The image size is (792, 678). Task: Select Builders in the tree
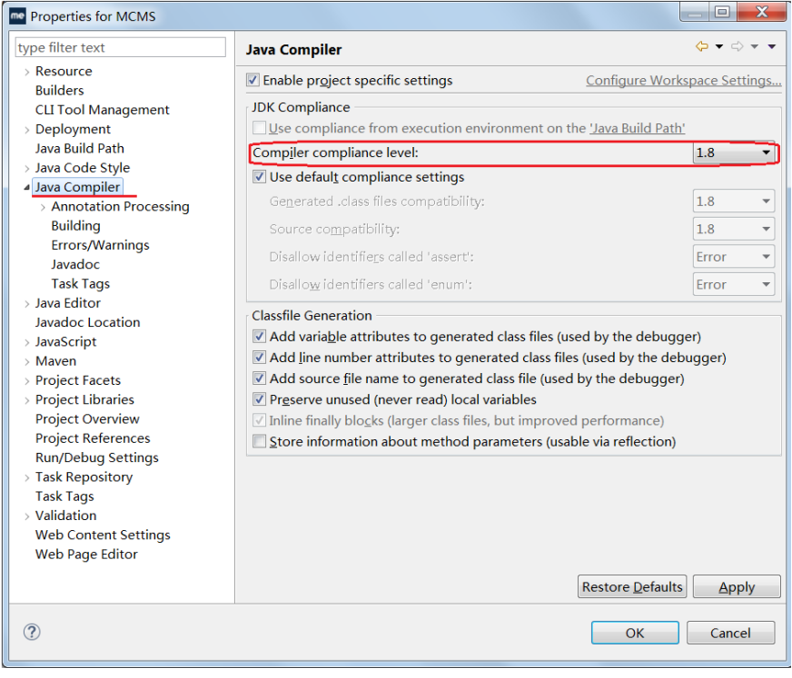[x=60, y=91]
